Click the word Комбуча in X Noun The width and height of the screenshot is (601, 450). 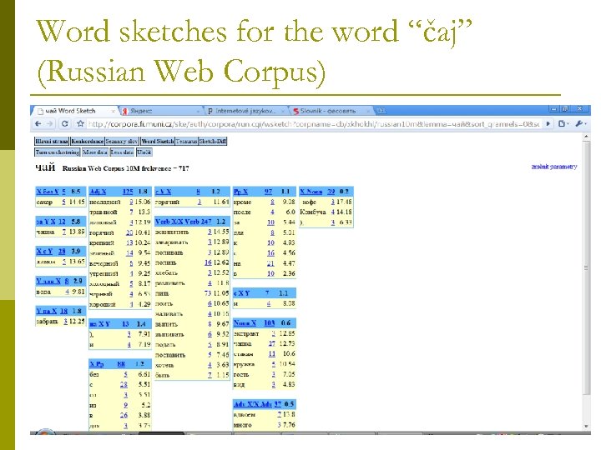(313, 212)
